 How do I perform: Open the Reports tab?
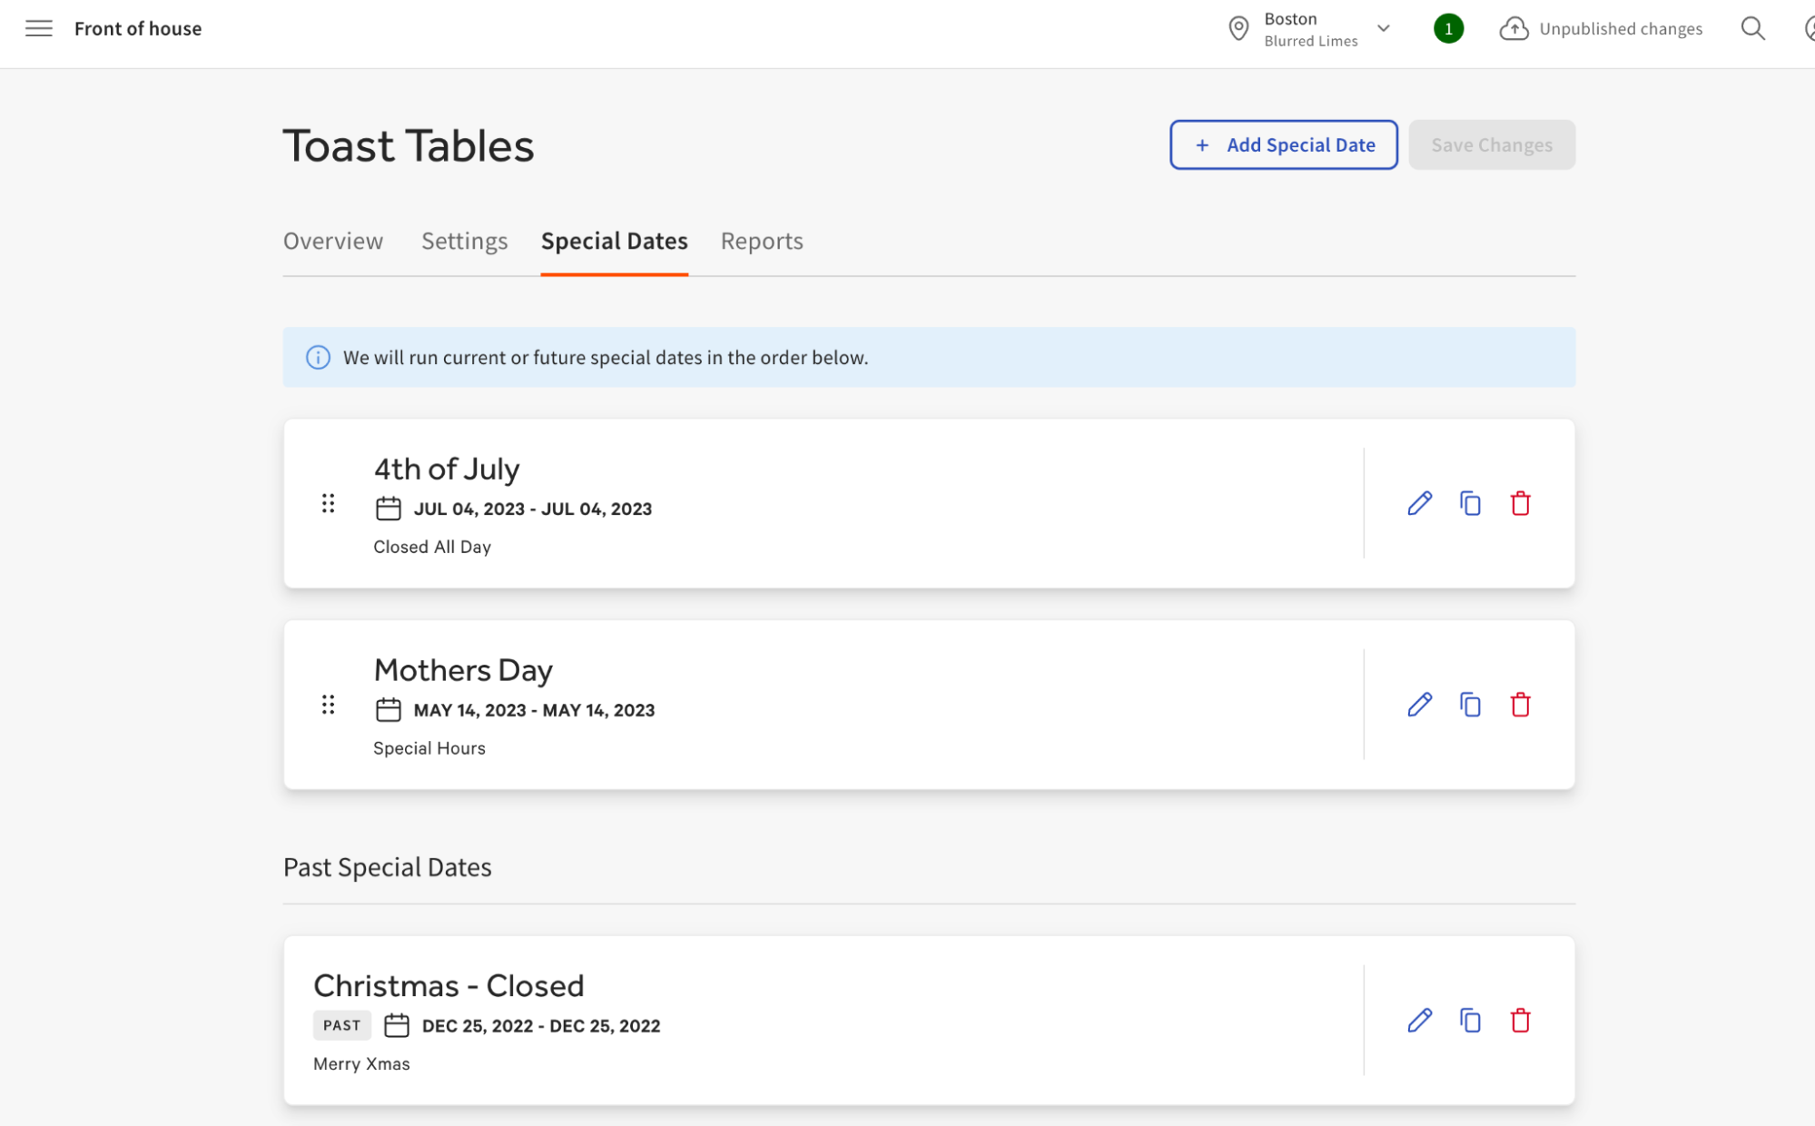[x=761, y=241]
